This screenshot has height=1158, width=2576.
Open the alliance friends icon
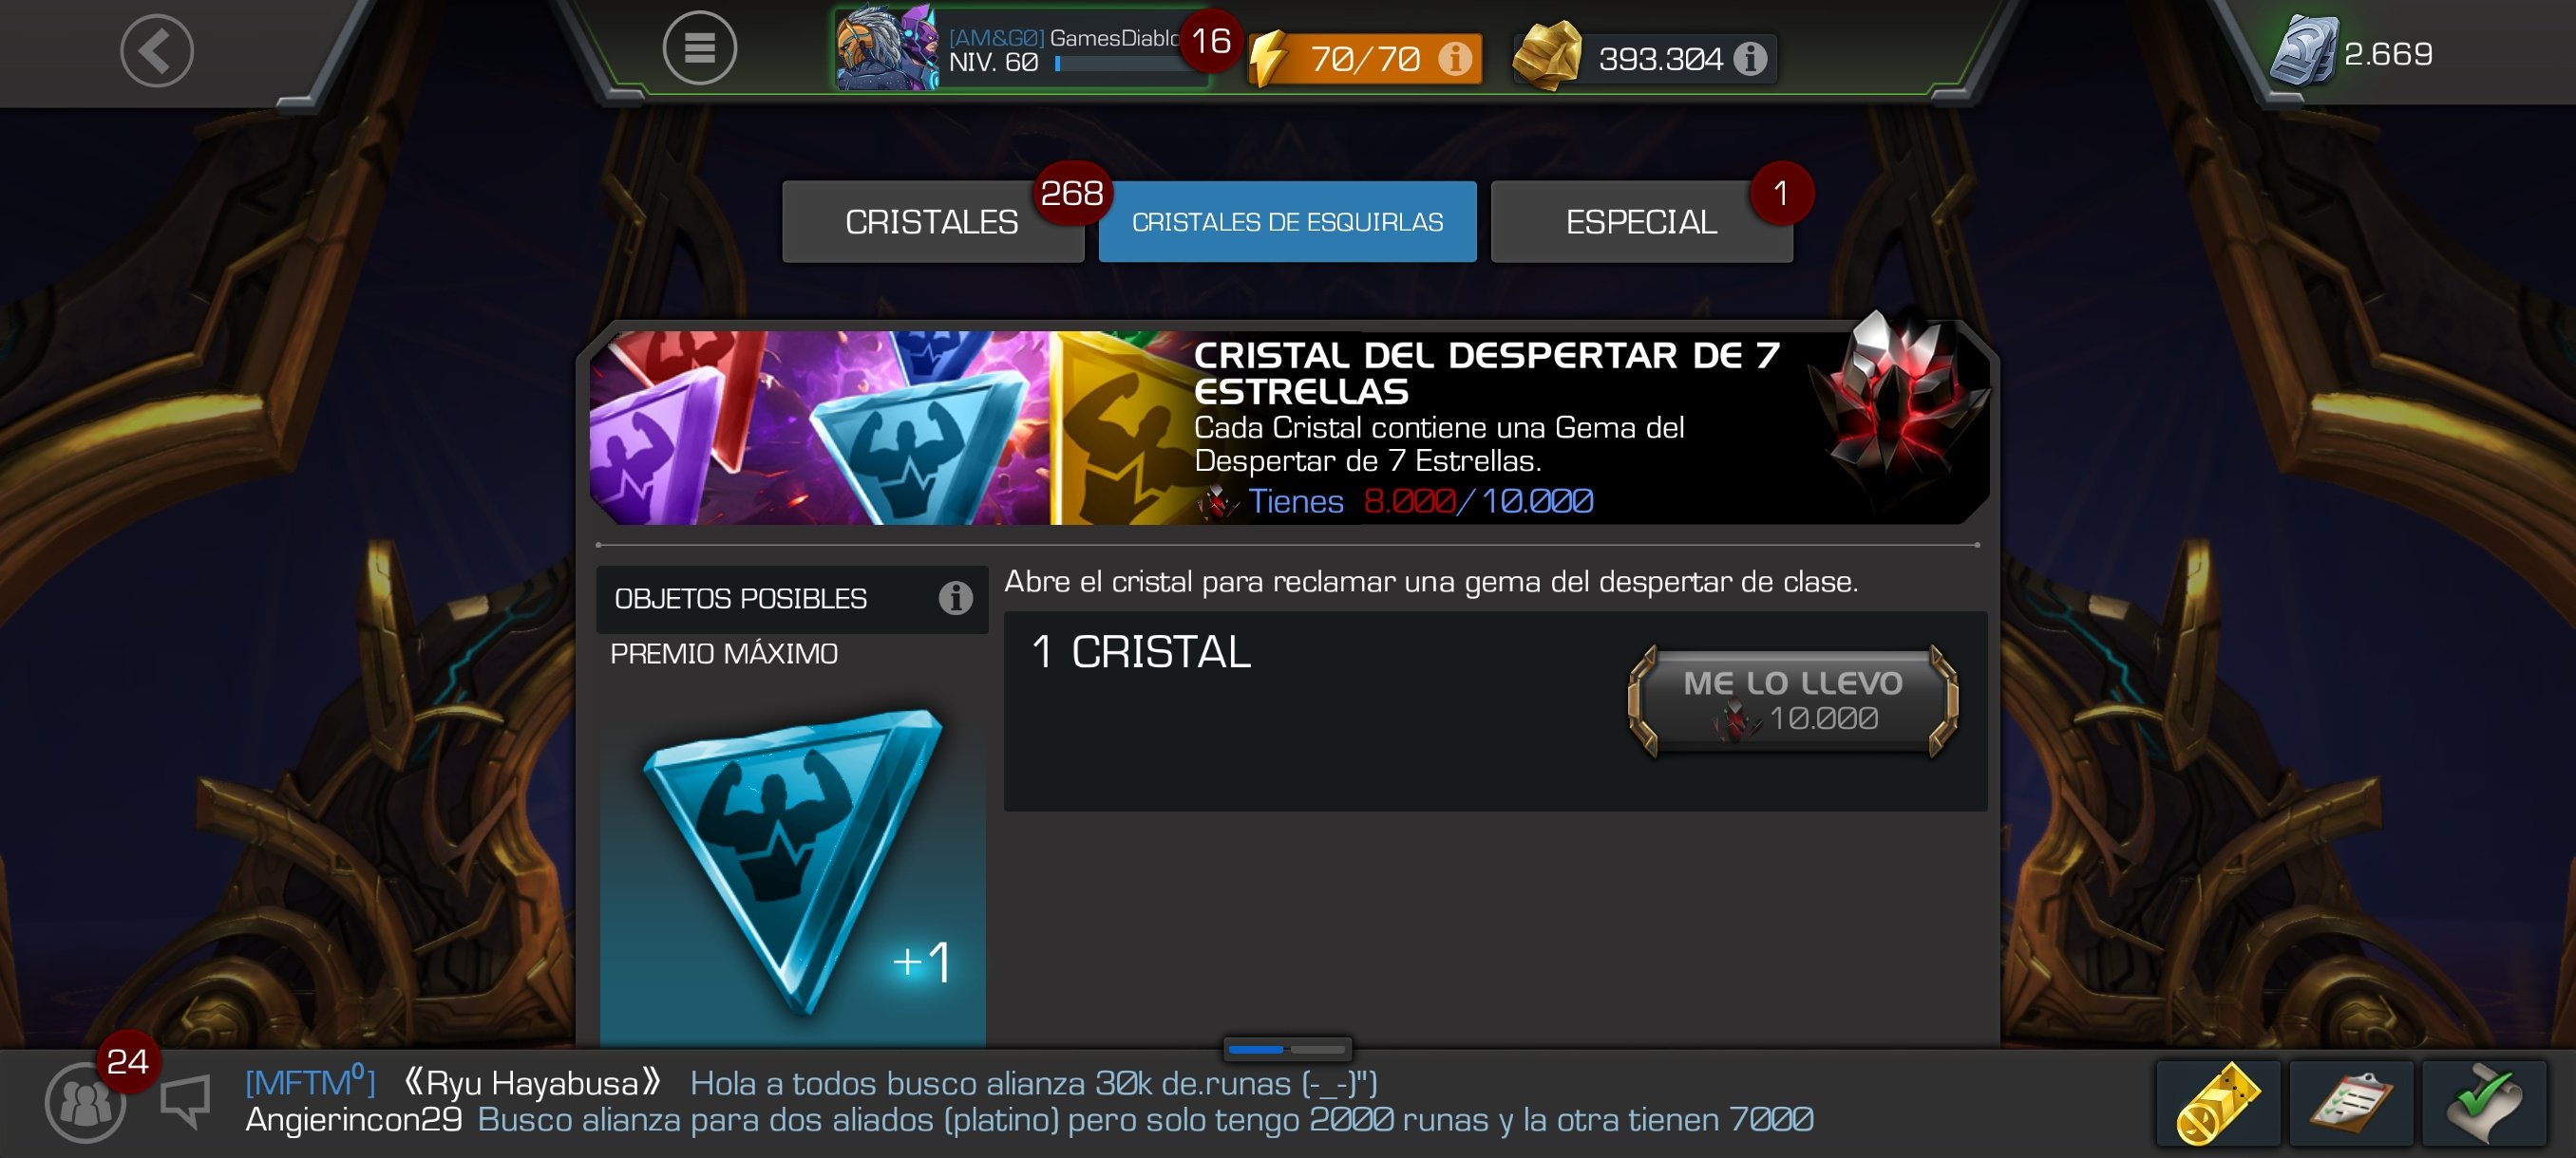coord(86,1102)
